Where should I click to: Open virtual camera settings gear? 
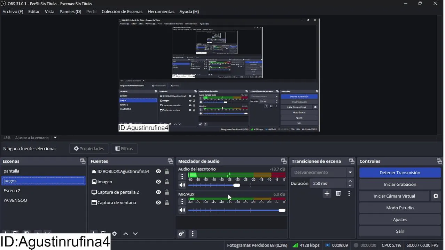tap(436, 196)
